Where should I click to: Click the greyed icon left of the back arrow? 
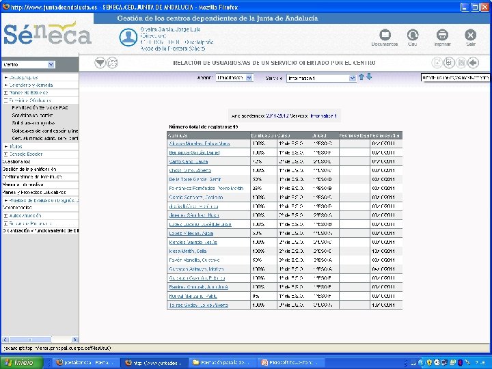tap(461, 63)
